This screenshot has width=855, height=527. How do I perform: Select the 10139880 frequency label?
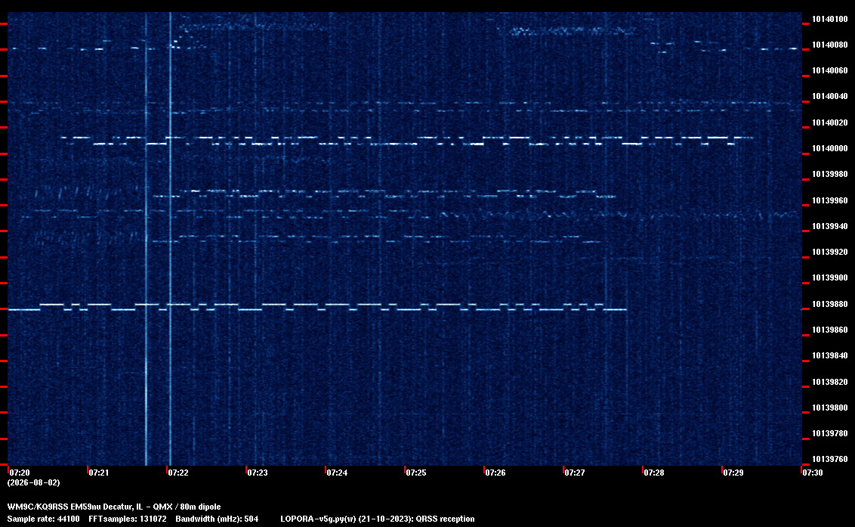tap(830, 304)
